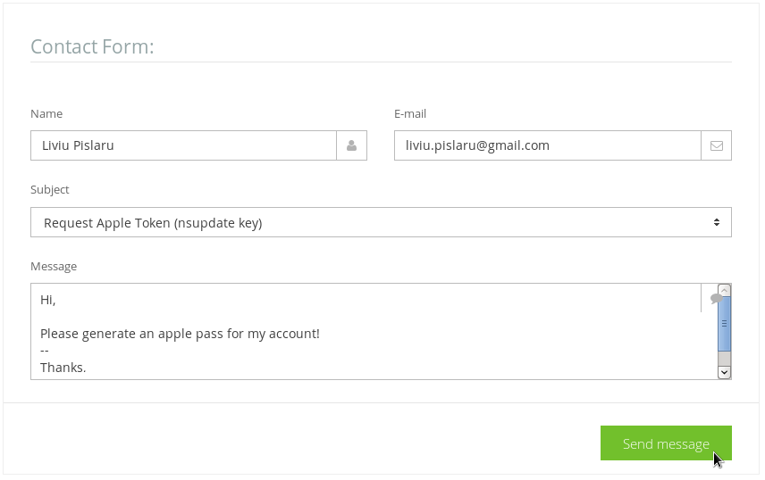The image size is (765, 480).
Task: Click the envelope icon beside E-mail field
Action: pos(716,145)
